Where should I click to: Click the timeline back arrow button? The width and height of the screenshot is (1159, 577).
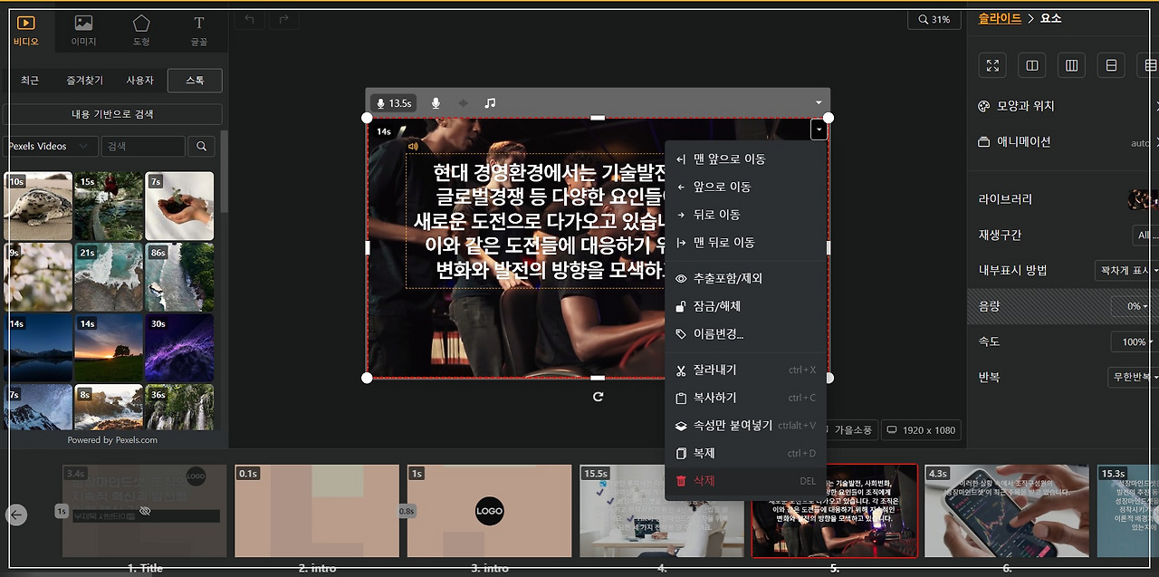[16, 514]
